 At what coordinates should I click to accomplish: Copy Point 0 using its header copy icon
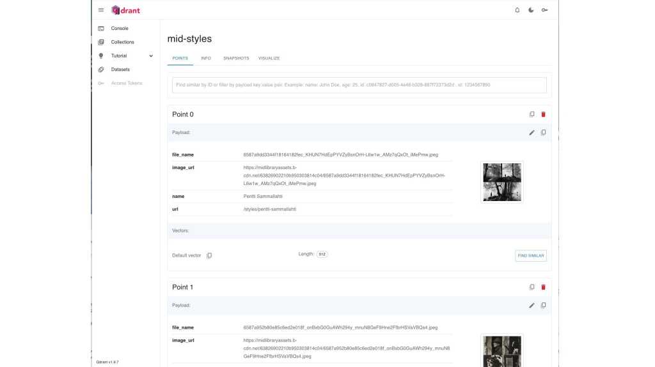point(532,114)
